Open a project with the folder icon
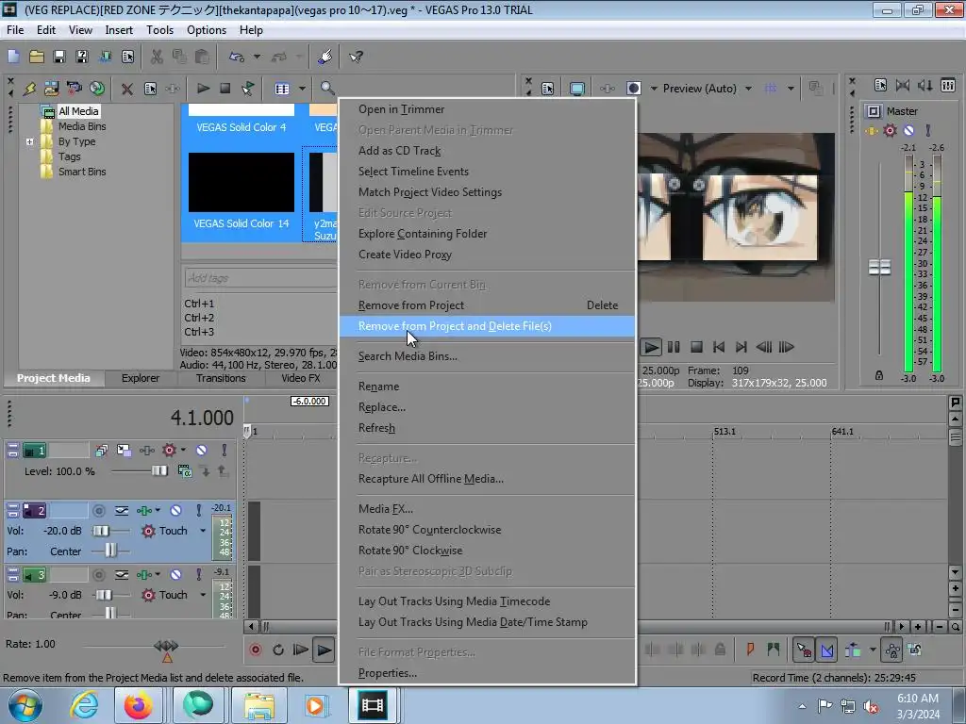Screen dimensions: 966x724 pyautogui.click(x=37, y=57)
